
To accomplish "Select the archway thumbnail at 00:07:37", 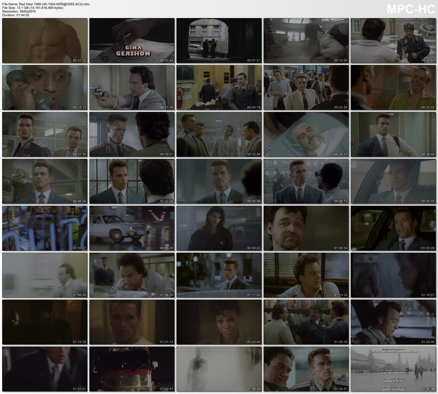I will point(219,41).
